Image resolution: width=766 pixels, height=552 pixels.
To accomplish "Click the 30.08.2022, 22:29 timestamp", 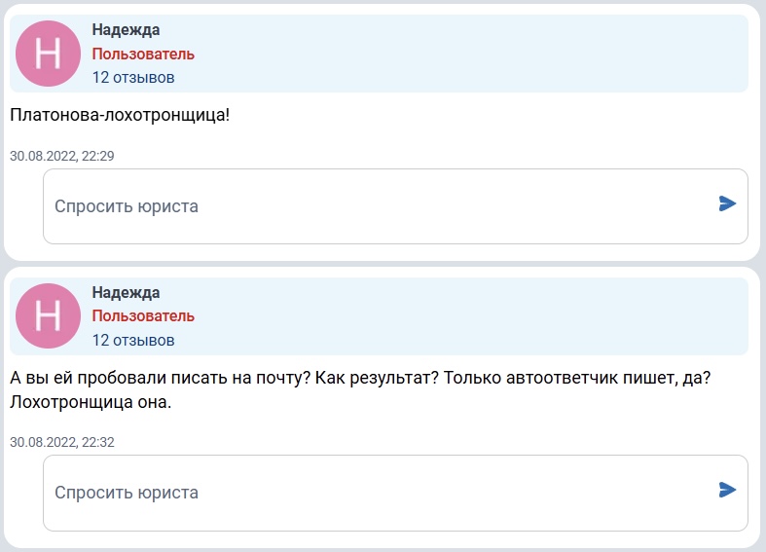I will tap(62, 156).
